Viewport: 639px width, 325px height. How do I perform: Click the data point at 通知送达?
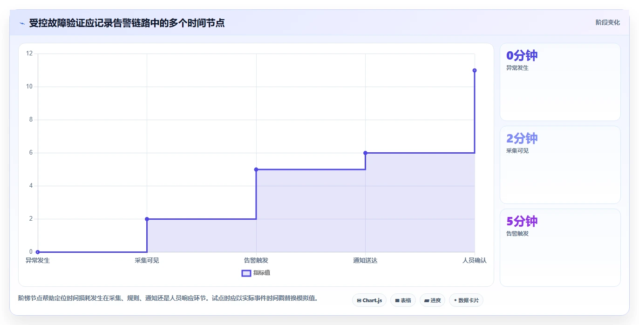point(365,153)
